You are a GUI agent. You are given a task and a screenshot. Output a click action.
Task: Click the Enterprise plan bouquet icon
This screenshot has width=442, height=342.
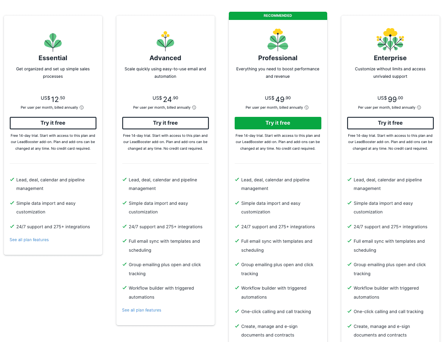click(390, 39)
